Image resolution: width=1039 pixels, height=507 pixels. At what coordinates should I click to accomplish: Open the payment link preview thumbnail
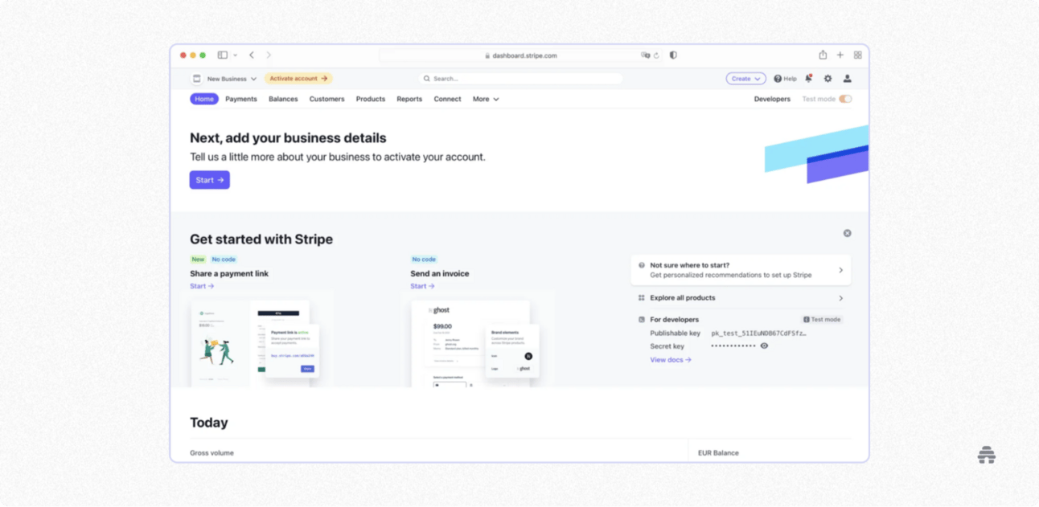point(255,343)
